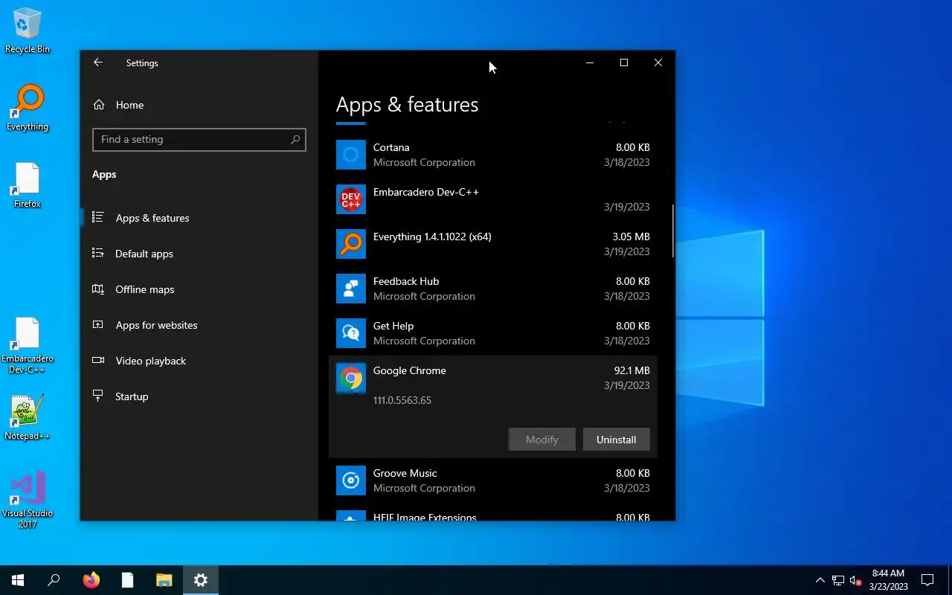
Task: Click the Default apps sidebar icon
Action: [97, 254]
